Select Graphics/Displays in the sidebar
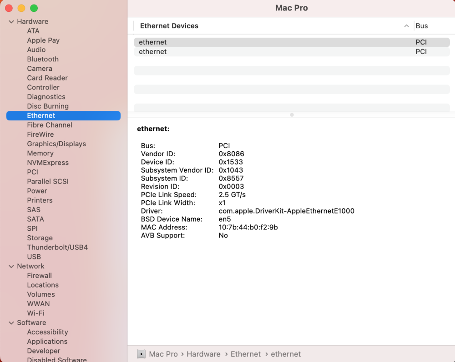This screenshot has height=362, width=455. pyautogui.click(x=56, y=144)
